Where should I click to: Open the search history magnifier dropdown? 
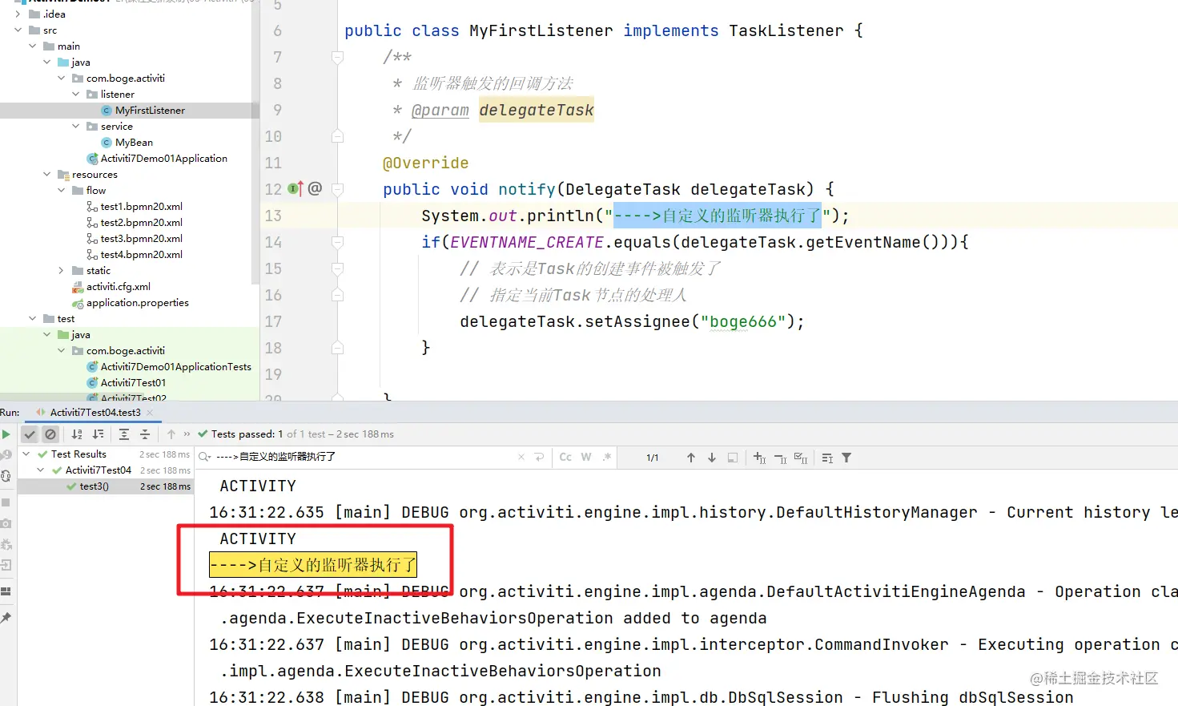[x=205, y=457]
